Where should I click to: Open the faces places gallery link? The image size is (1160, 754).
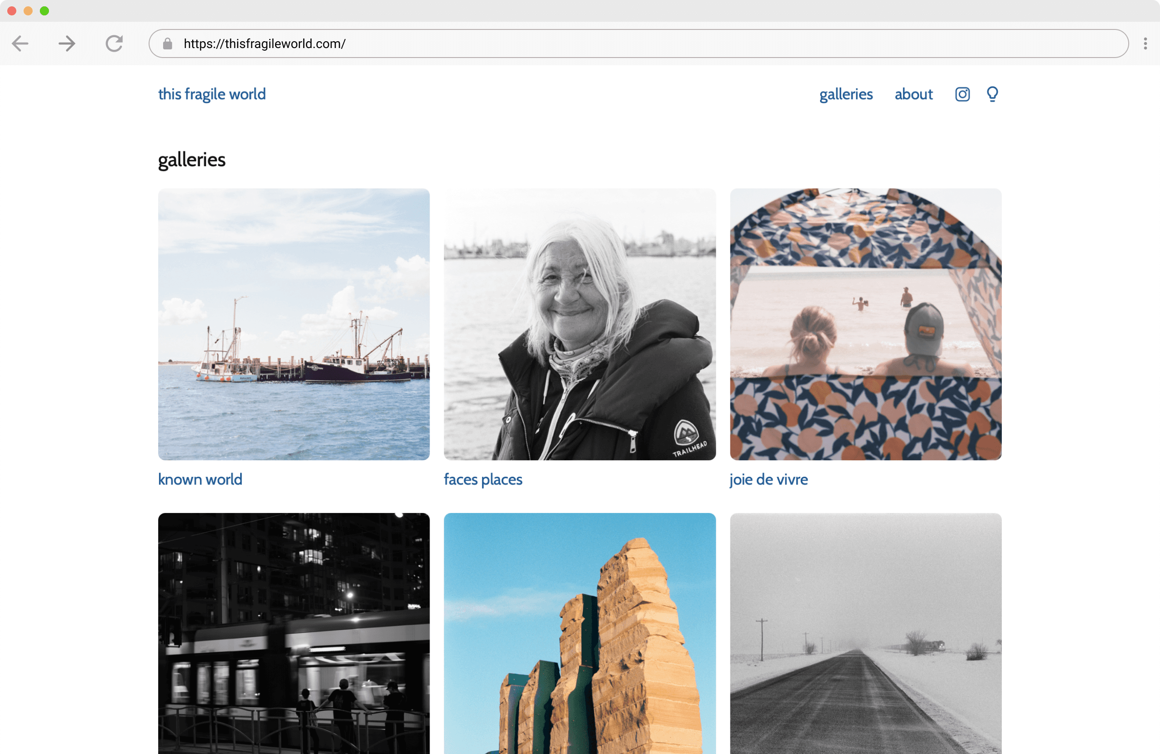tap(483, 479)
